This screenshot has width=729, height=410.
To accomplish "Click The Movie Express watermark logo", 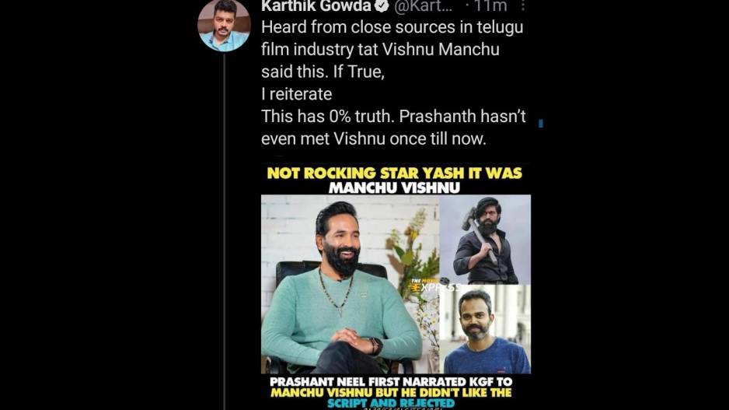I will click(x=436, y=286).
